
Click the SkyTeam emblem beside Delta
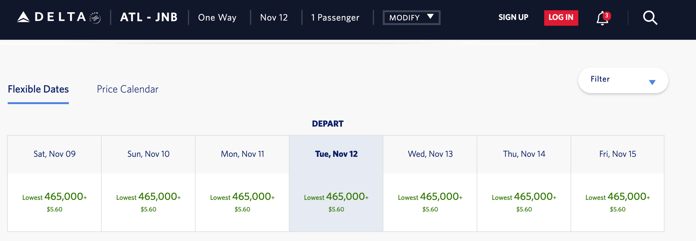coord(95,18)
